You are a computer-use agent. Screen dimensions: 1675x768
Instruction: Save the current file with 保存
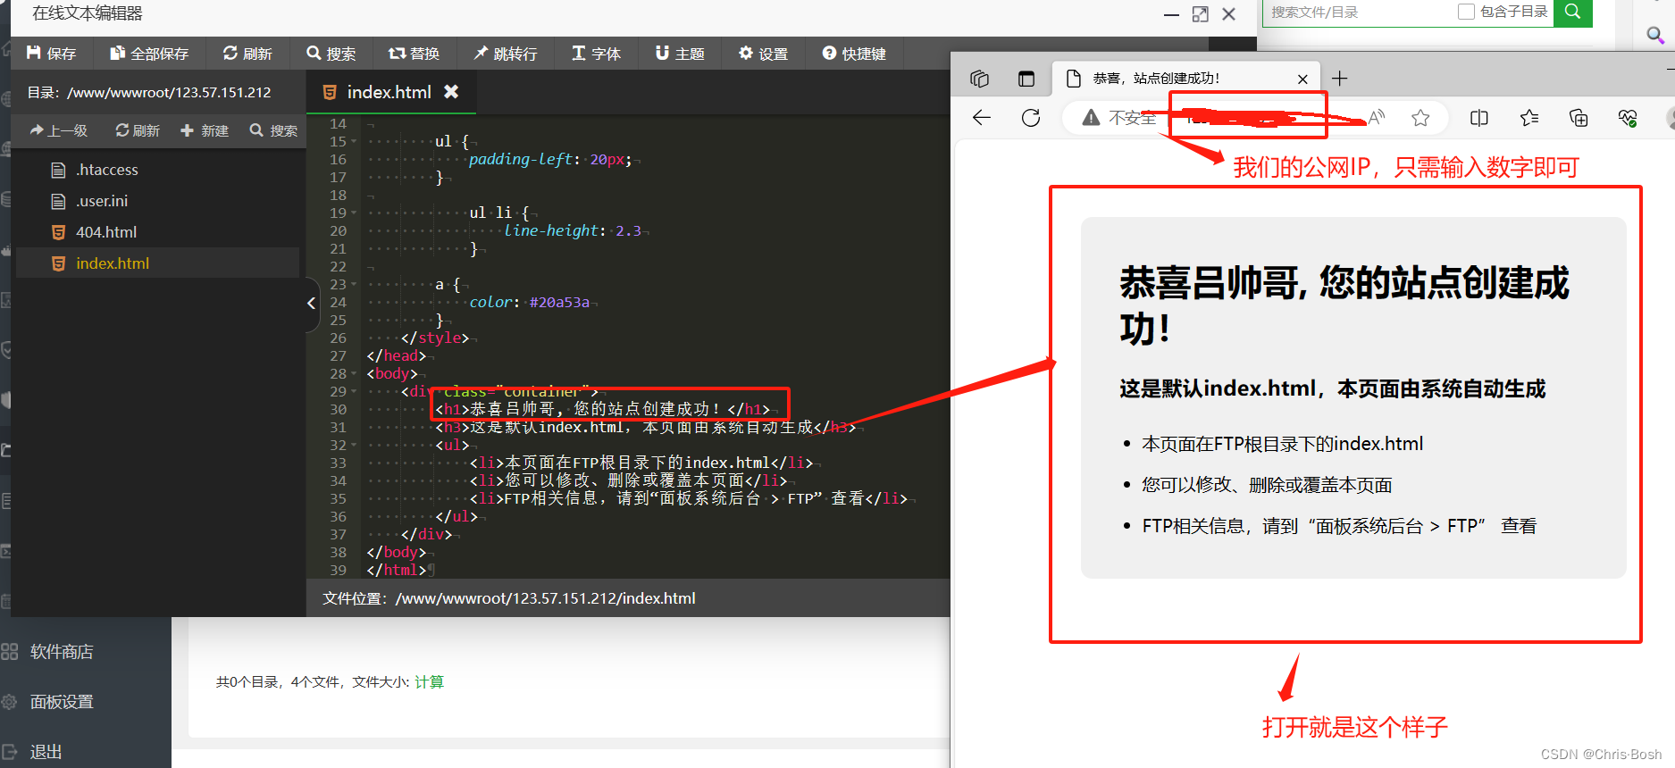coord(51,54)
